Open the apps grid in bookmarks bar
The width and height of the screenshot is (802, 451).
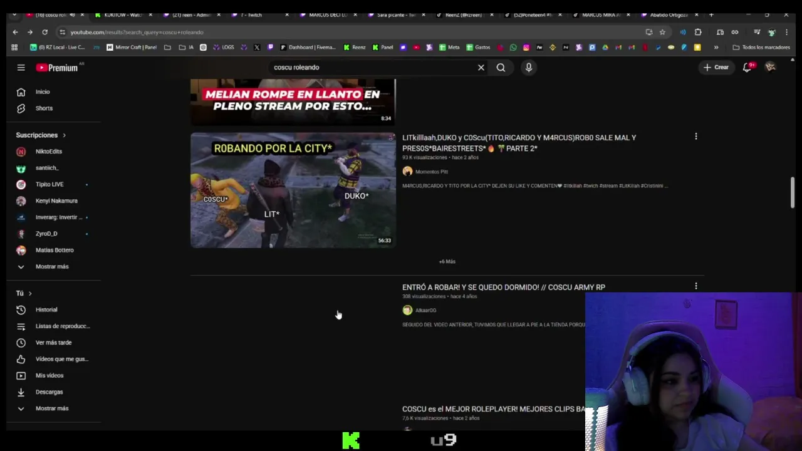click(14, 47)
